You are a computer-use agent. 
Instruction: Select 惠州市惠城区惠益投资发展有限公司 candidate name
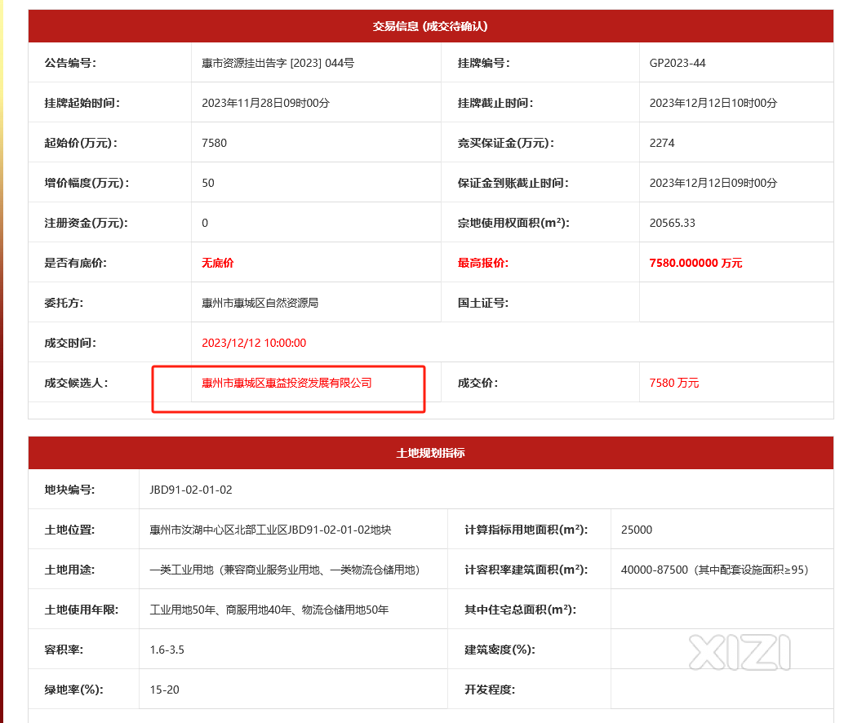point(287,383)
